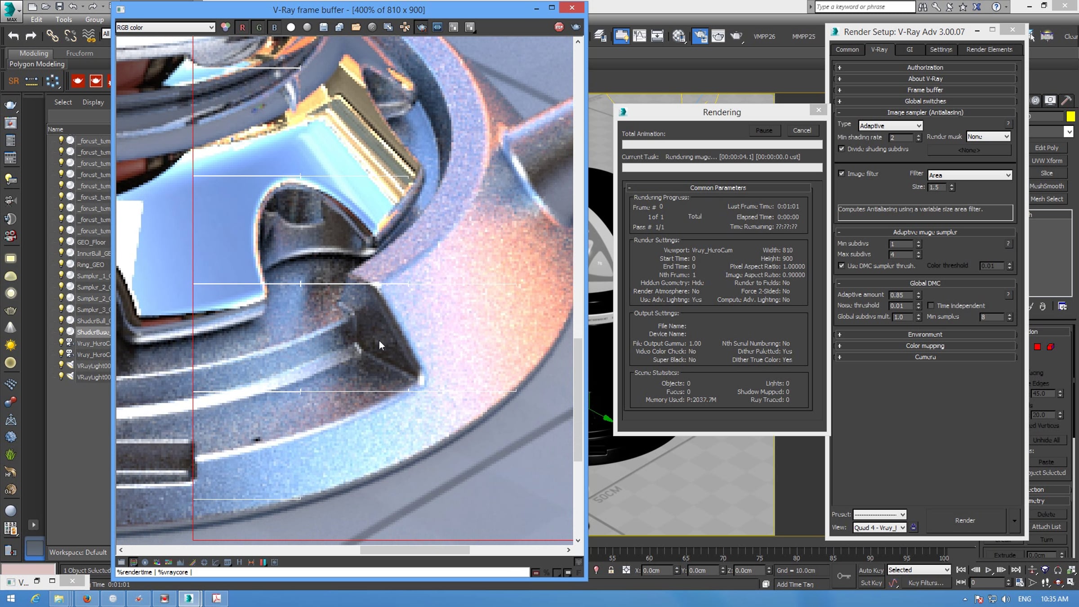Open the Render mask None dropdown
Screen dimensions: 1079x607
pos(988,137)
